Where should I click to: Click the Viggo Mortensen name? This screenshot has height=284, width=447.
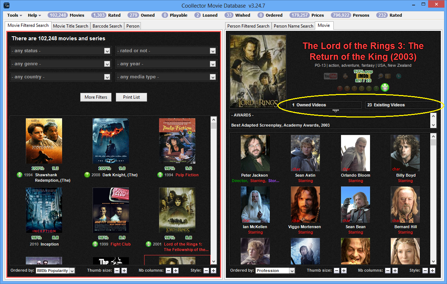[305, 227]
